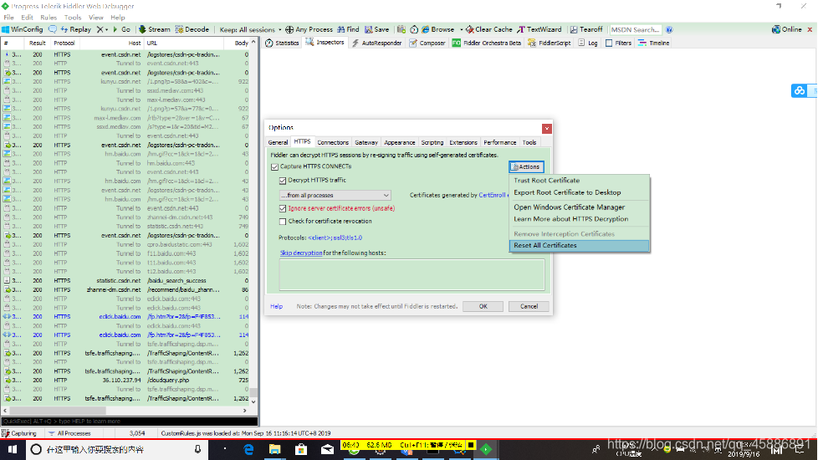Confirm Options with OK
This screenshot has width=818, height=460.
(x=483, y=307)
